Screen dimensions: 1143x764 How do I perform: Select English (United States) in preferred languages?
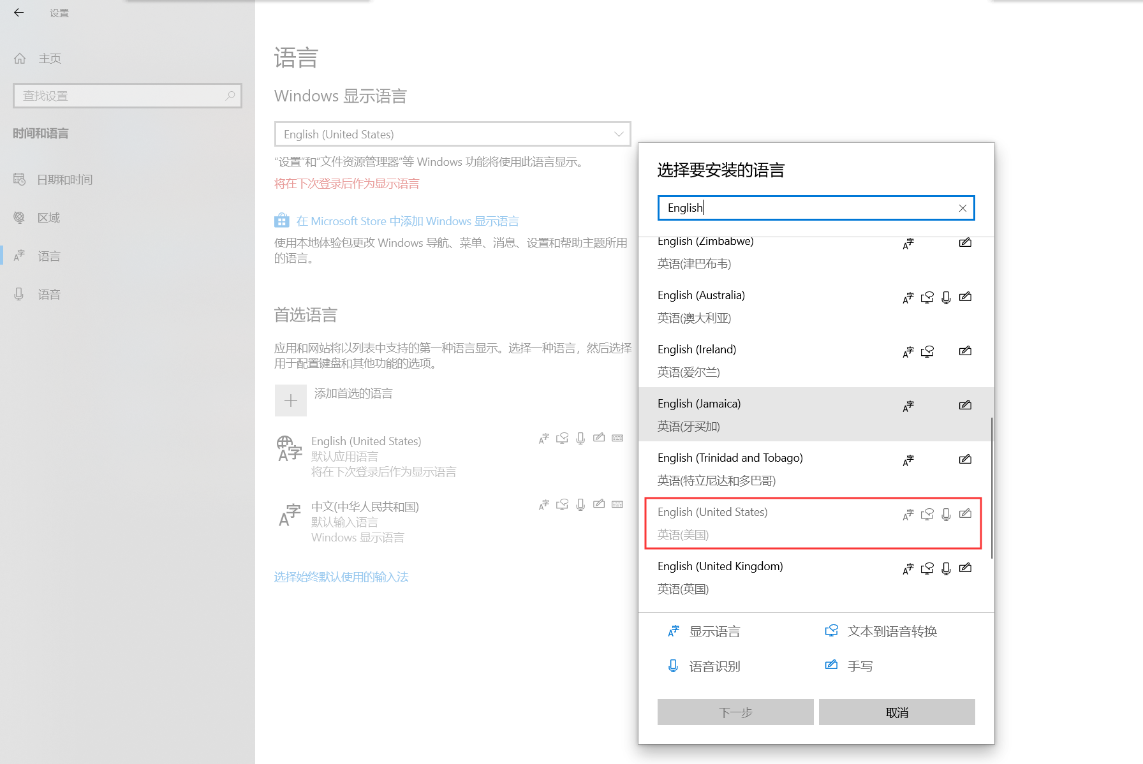[450, 456]
